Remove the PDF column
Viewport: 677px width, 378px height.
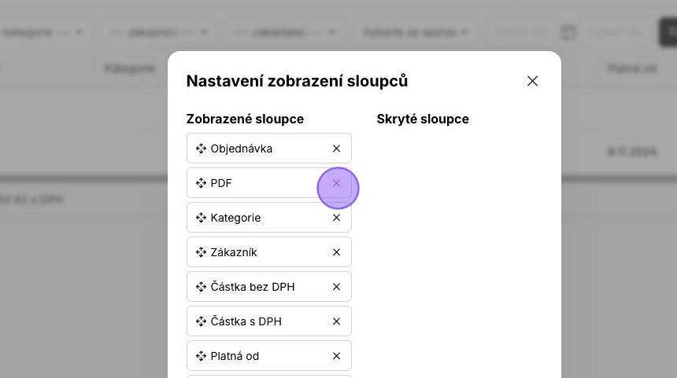[336, 183]
